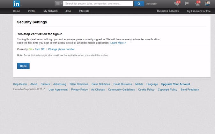Viewport: 215px width, 134px height.
Task: Expand the search category dropdown
Action: (x=59, y=4)
